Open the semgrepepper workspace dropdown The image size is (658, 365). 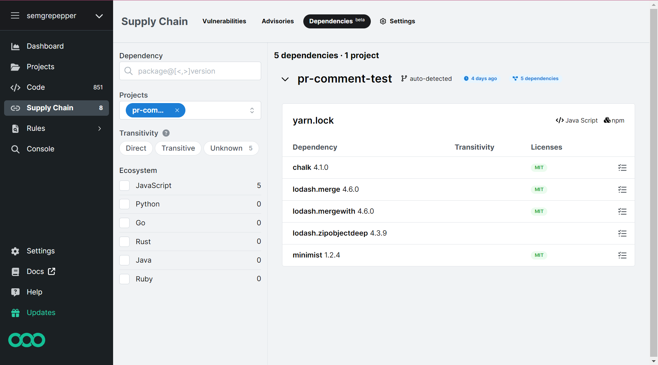pos(99,16)
